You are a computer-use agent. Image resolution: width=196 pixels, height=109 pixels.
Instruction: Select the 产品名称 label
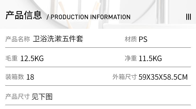point(18,39)
